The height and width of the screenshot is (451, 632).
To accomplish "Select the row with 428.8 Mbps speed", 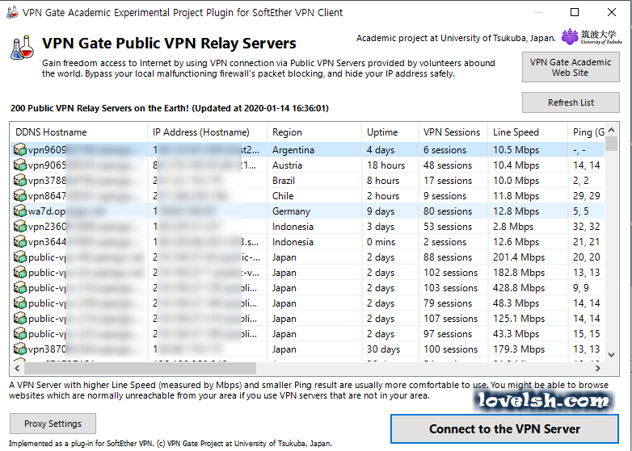I will [x=307, y=288].
